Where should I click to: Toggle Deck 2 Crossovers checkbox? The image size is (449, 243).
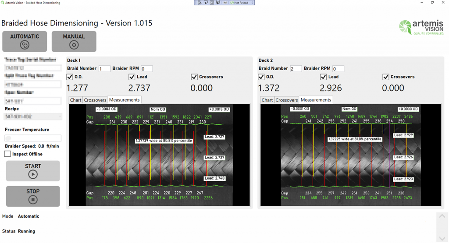(x=385, y=77)
